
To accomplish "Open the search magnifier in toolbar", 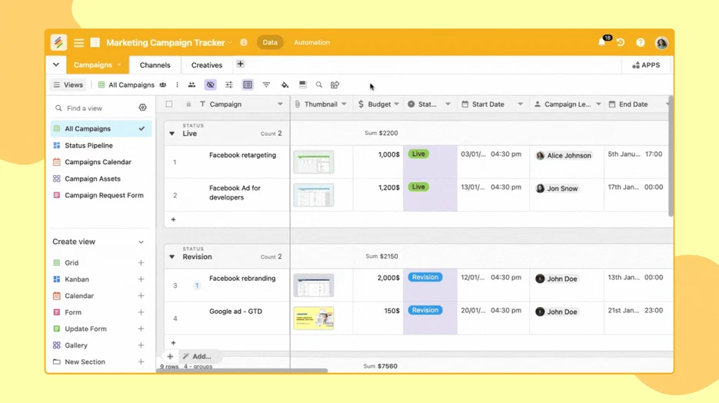I will click(x=319, y=85).
